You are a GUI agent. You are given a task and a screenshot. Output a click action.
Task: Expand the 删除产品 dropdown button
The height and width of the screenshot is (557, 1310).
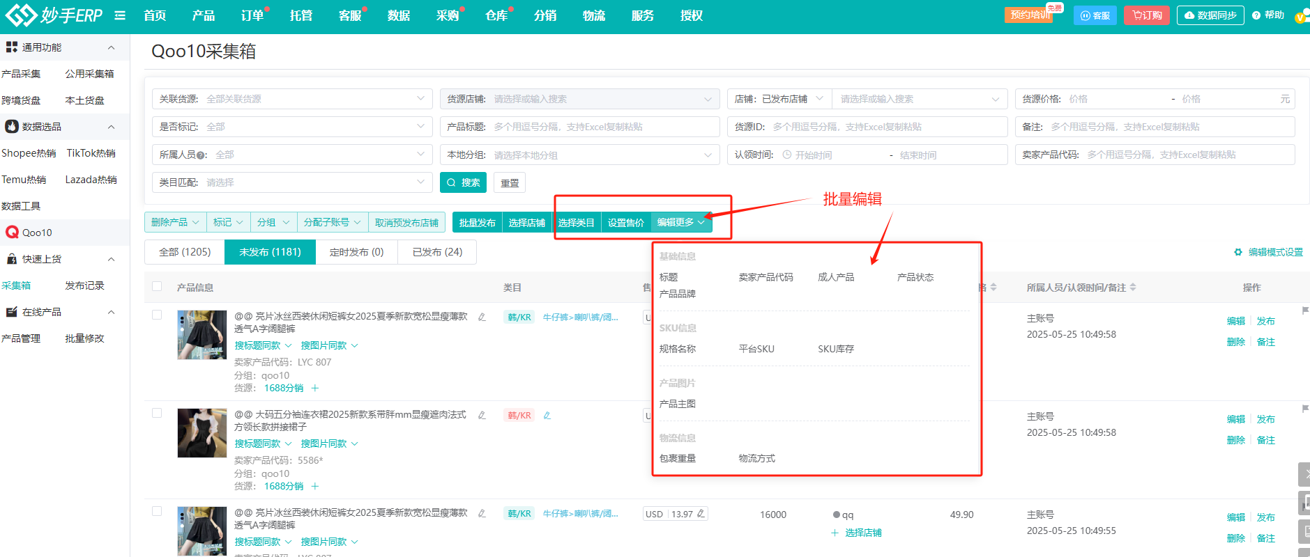click(x=176, y=222)
